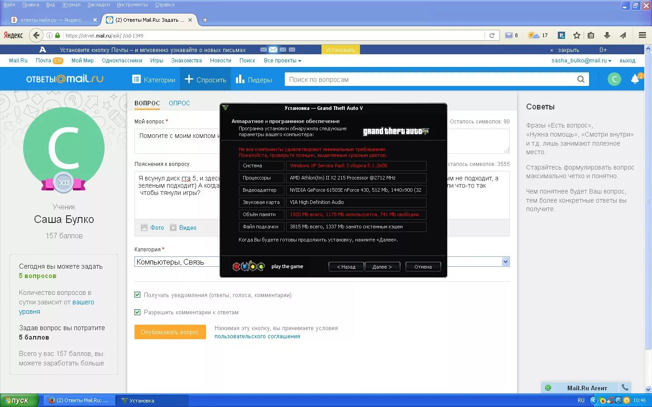This screenshot has height=407, width=652.
Task: Select the ВОПРОС tab
Action: click(147, 103)
